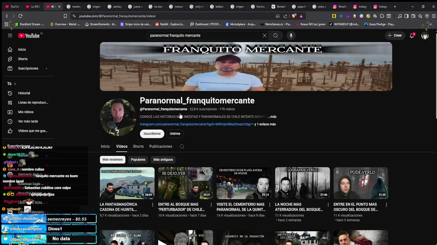Select the Videos channel tab
The image size is (437, 245).
click(x=122, y=146)
